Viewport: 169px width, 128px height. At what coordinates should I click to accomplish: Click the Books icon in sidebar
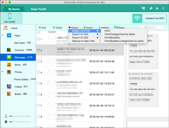pos(9,94)
